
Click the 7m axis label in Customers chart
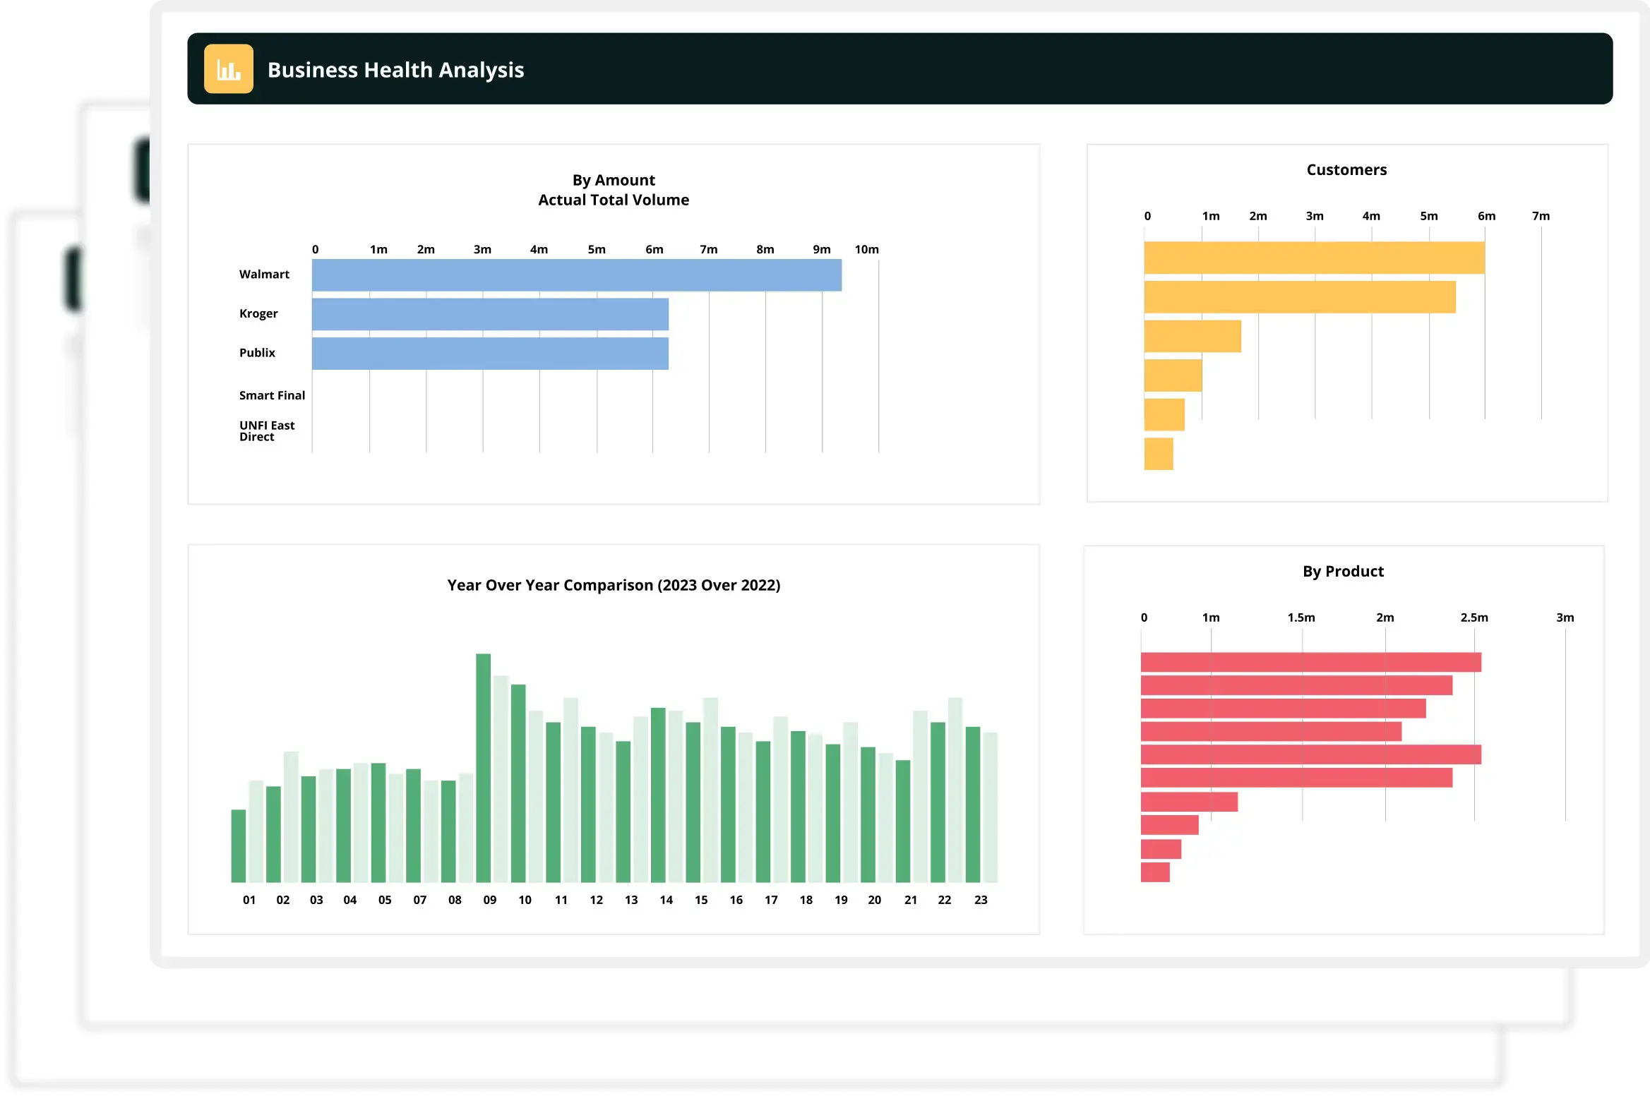1541,216
